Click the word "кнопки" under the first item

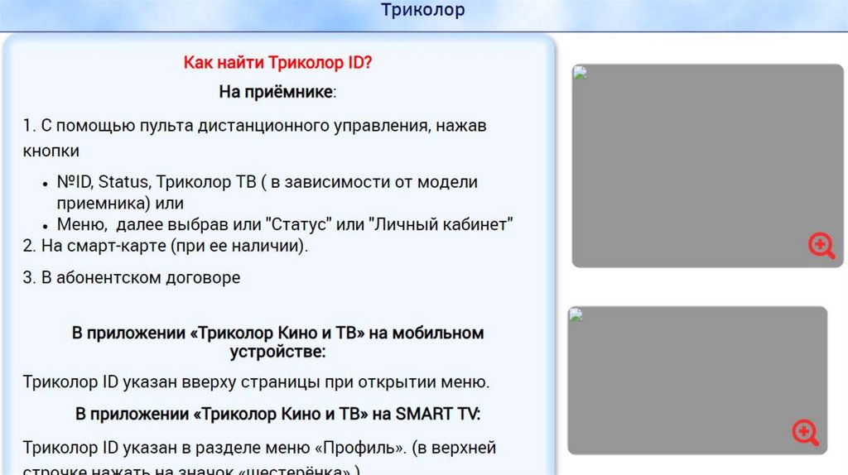point(51,151)
